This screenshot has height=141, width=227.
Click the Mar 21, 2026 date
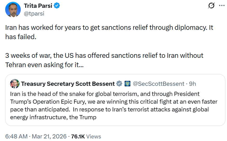click(x=49, y=136)
